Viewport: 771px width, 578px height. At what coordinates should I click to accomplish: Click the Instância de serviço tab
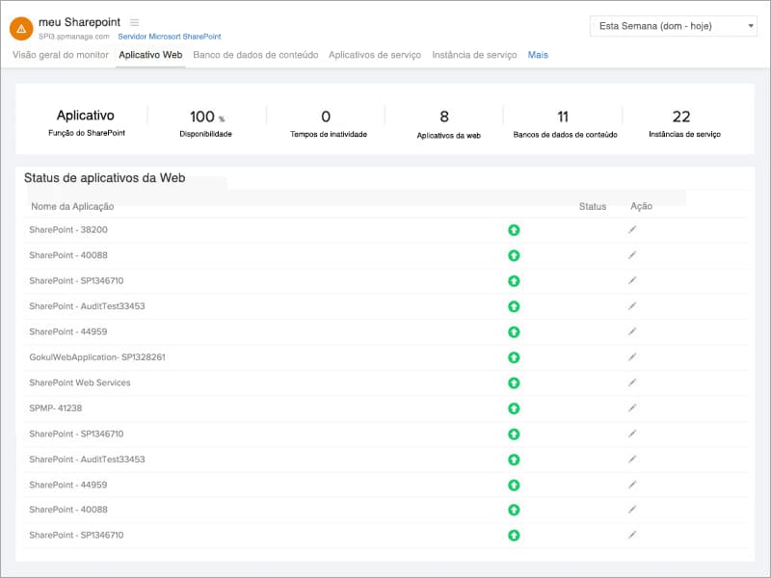pyautogui.click(x=476, y=55)
